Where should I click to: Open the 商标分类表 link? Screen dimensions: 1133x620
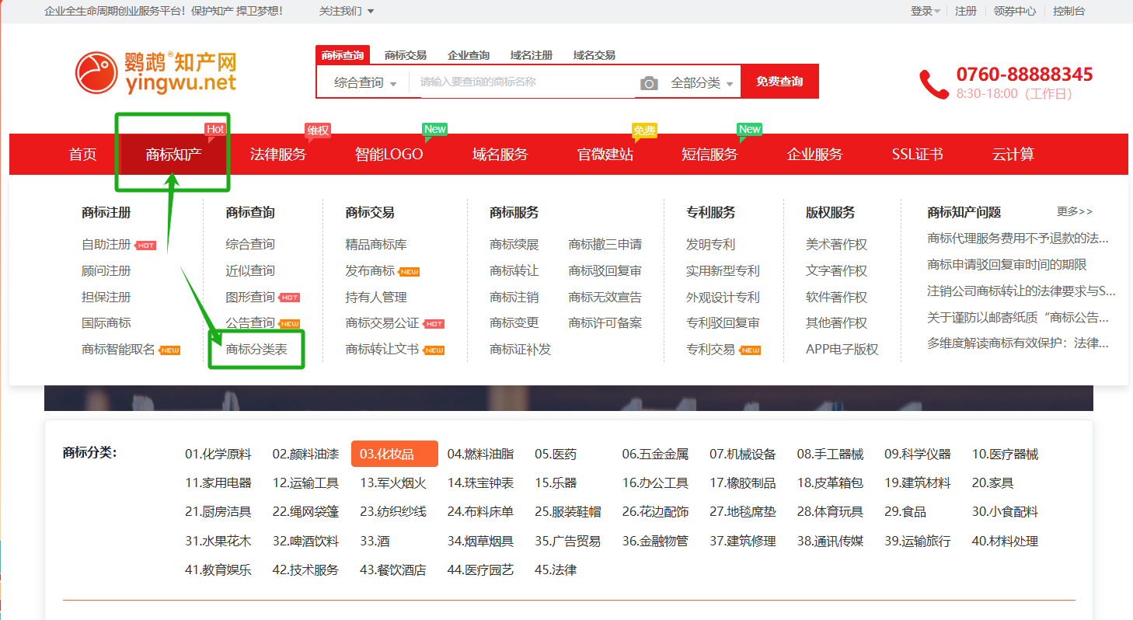click(256, 350)
